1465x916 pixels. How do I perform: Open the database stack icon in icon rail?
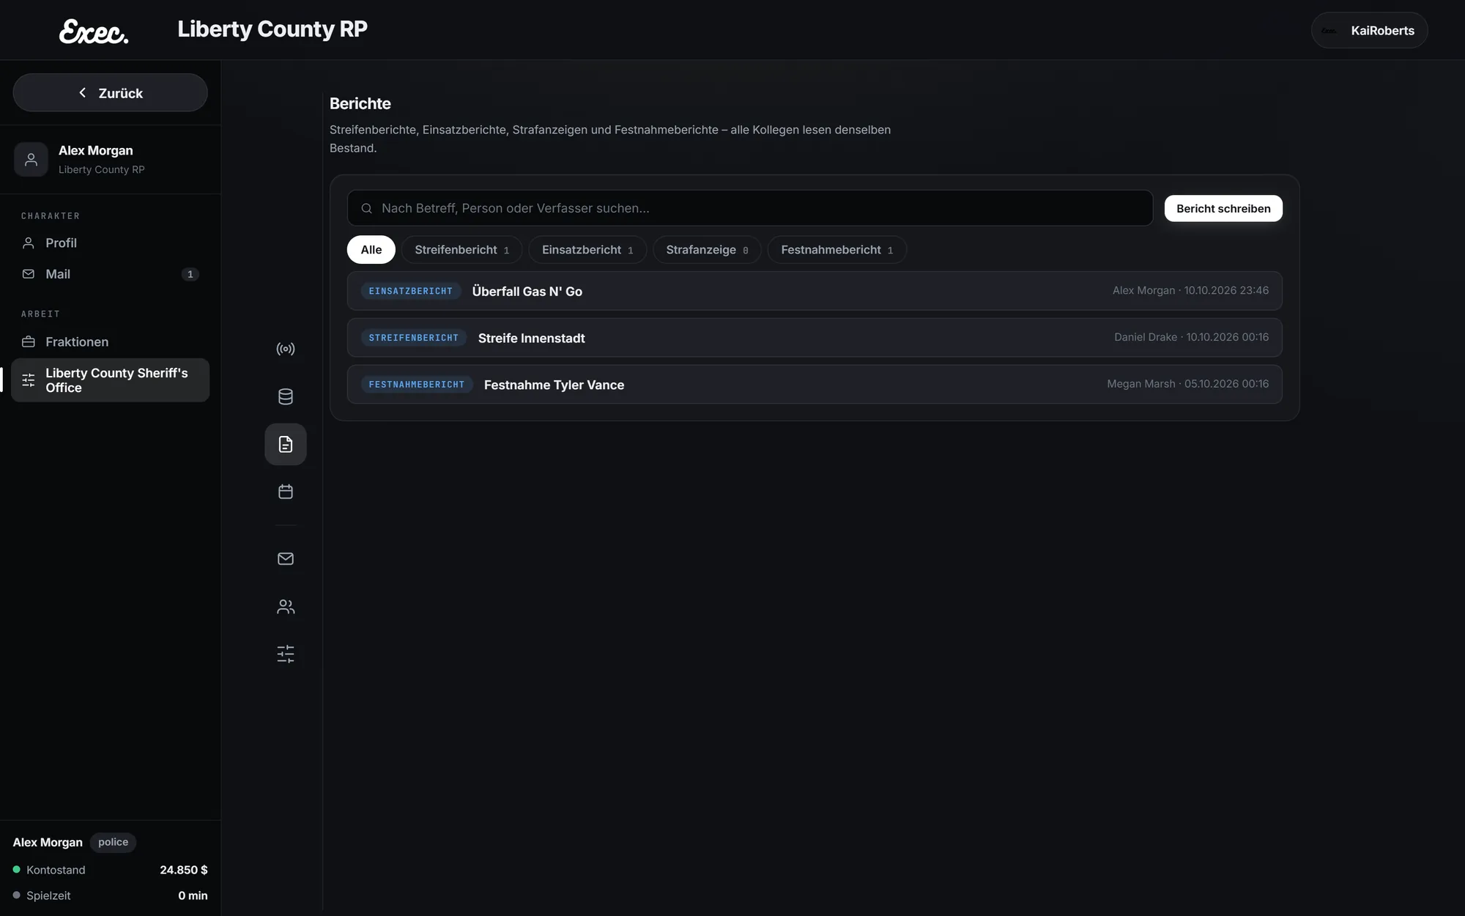click(286, 396)
